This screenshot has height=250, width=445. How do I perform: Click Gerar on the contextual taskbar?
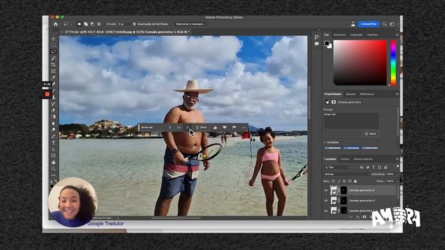point(201,128)
